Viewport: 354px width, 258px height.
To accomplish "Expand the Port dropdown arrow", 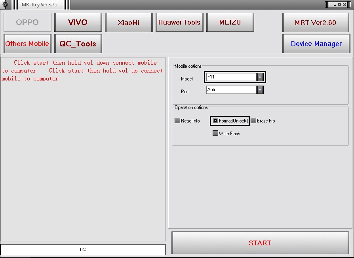I will click(x=260, y=90).
